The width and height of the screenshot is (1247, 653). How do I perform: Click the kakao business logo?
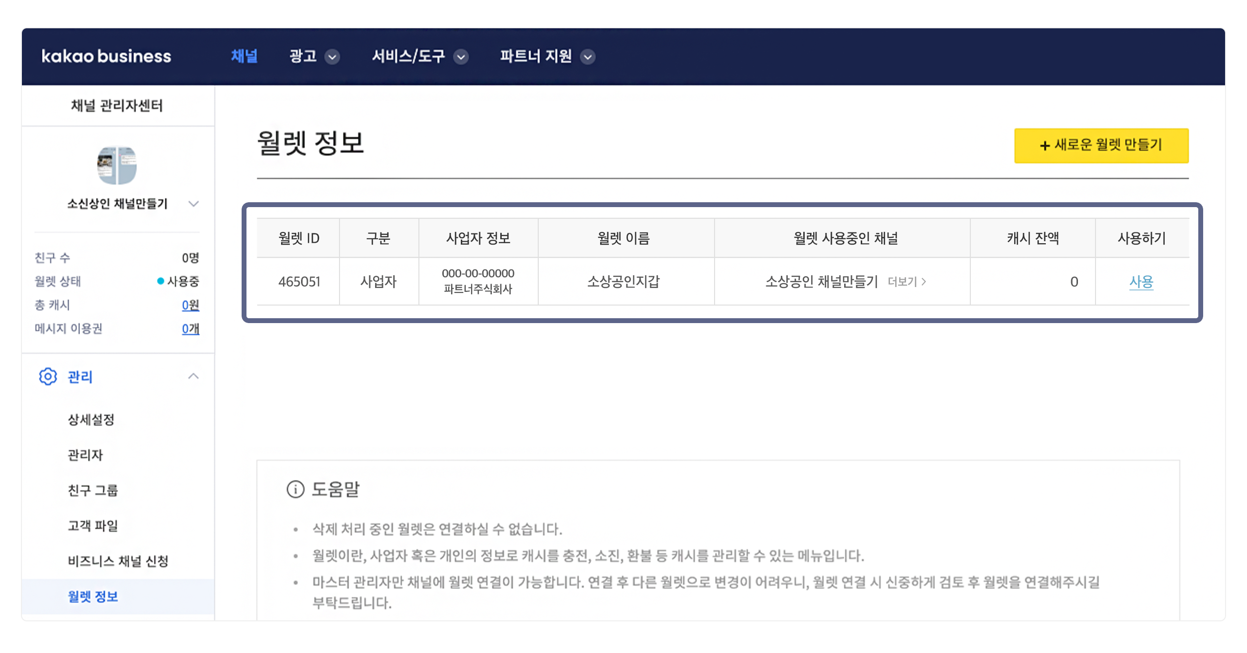pos(106,57)
